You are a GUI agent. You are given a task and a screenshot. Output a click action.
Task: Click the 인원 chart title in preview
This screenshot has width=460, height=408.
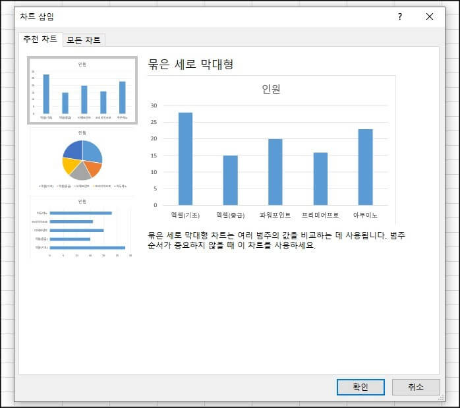click(x=271, y=88)
